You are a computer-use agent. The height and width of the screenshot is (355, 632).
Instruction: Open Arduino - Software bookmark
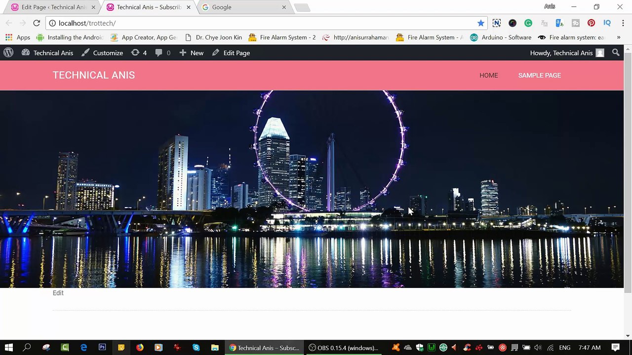click(501, 37)
